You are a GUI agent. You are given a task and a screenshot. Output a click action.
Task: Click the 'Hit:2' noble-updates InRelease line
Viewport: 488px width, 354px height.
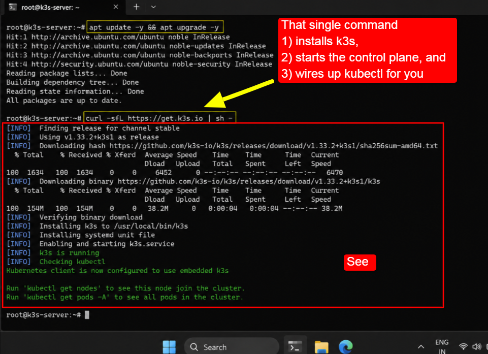(136, 46)
